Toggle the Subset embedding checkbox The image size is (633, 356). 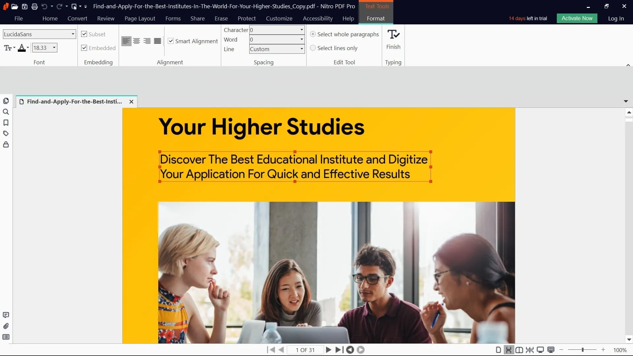84,34
